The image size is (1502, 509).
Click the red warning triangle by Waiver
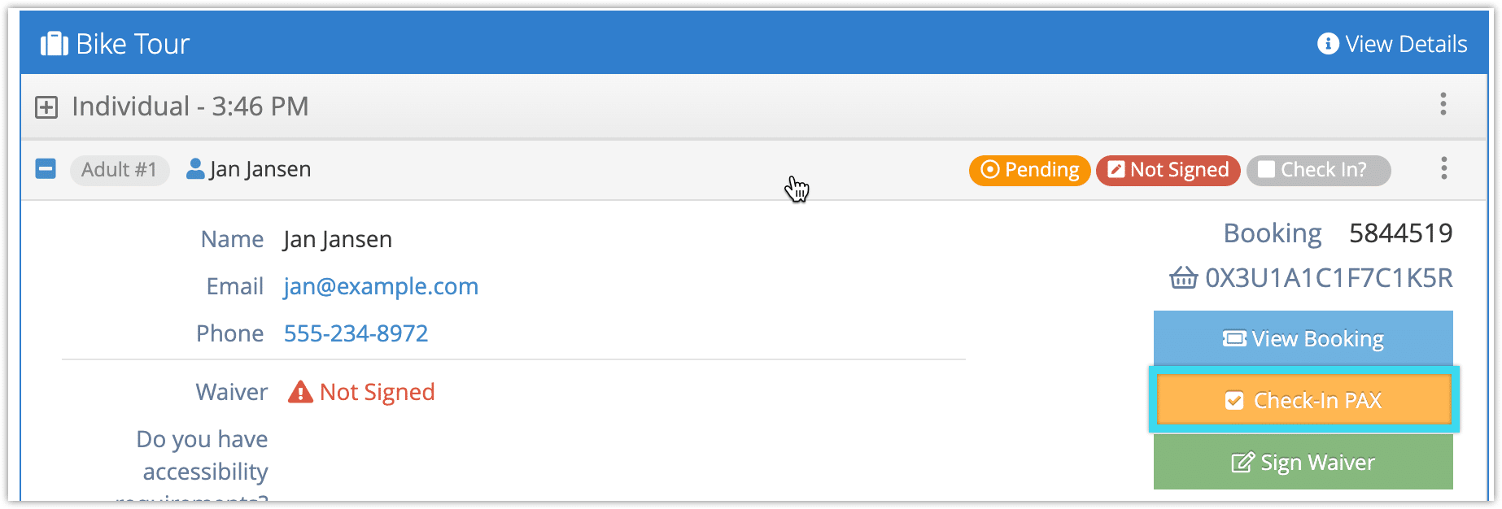(300, 393)
